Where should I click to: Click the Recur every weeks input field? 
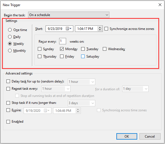pos(62,41)
